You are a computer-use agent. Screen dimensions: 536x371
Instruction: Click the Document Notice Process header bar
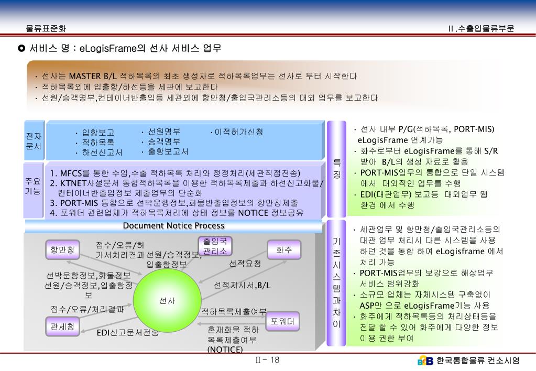click(x=173, y=226)
